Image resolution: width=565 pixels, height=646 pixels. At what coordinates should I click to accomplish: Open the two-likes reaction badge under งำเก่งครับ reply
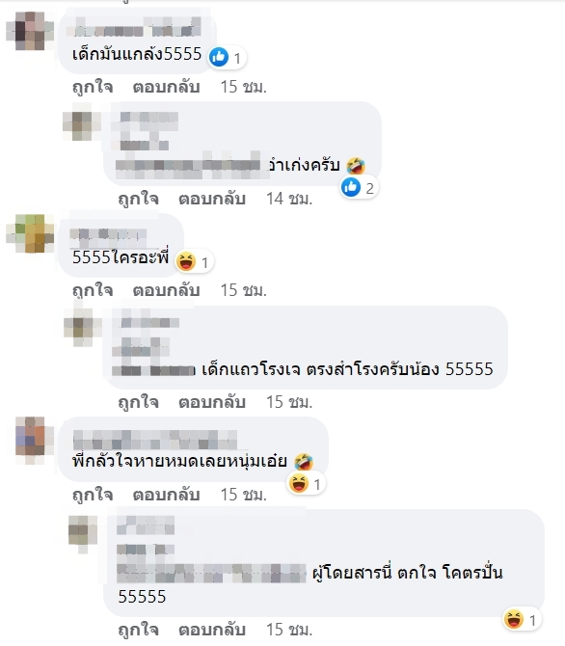point(358,188)
